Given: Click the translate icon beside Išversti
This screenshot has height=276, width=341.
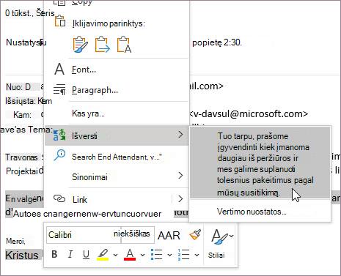Looking at the screenshot, I should tap(59, 135).
